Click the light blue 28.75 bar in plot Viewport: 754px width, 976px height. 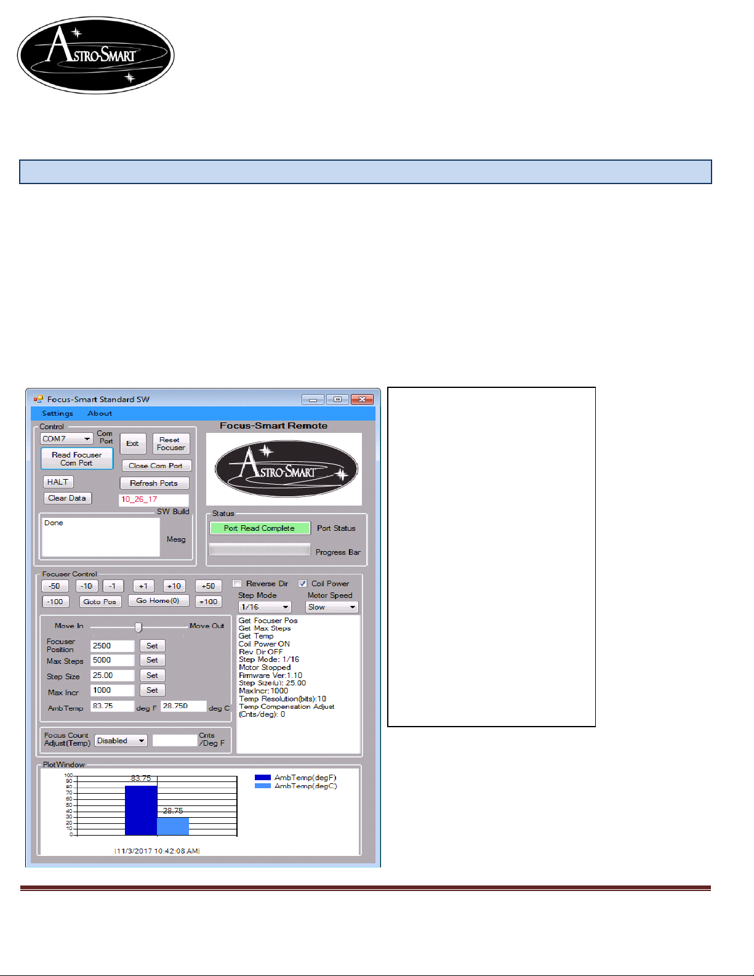coord(173,826)
